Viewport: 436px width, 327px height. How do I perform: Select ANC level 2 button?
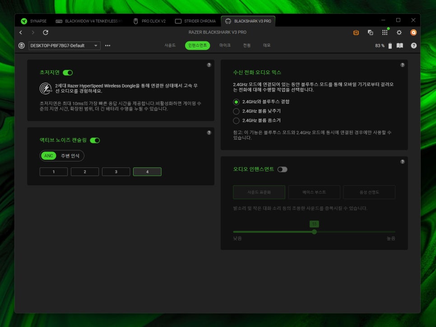[85, 172]
